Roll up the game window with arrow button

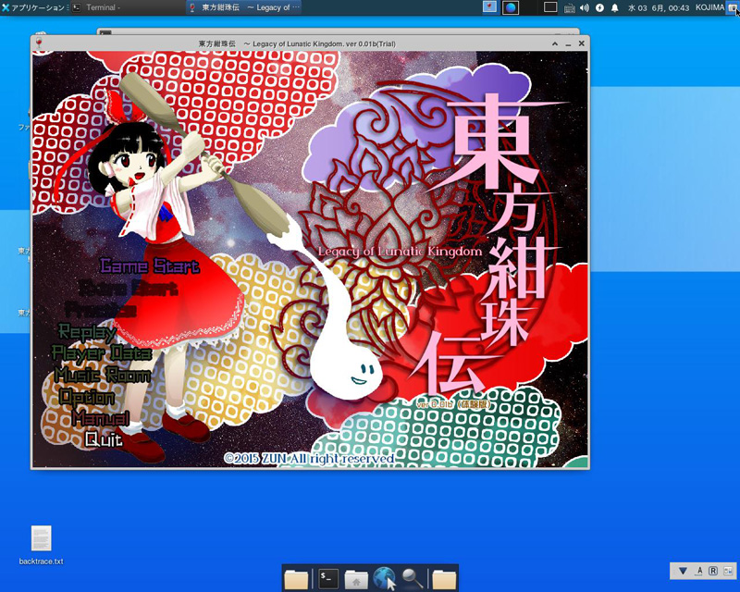pos(555,43)
